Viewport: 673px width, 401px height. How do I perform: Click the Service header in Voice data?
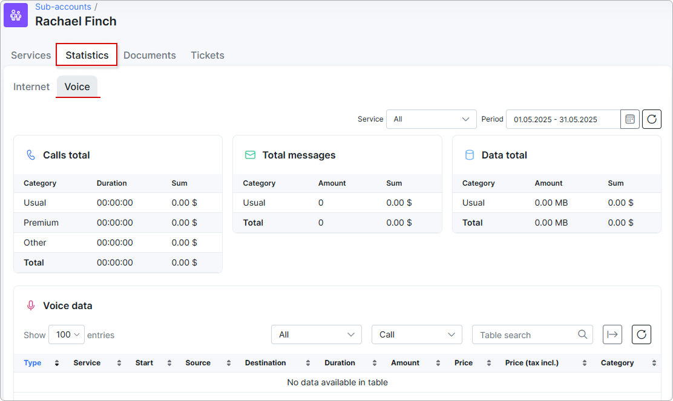point(87,363)
